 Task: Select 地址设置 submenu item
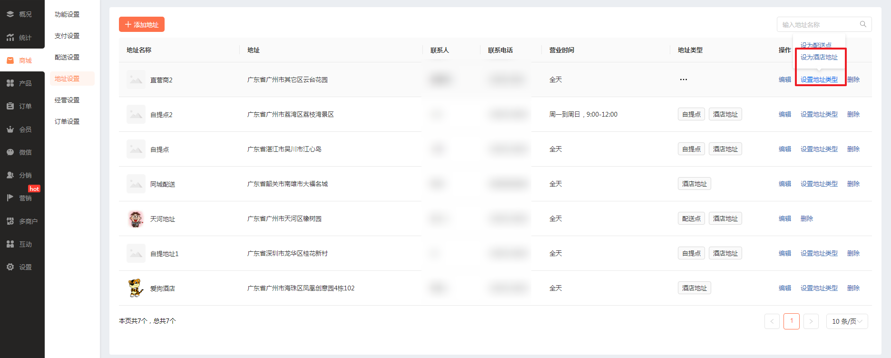pyautogui.click(x=72, y=79)
